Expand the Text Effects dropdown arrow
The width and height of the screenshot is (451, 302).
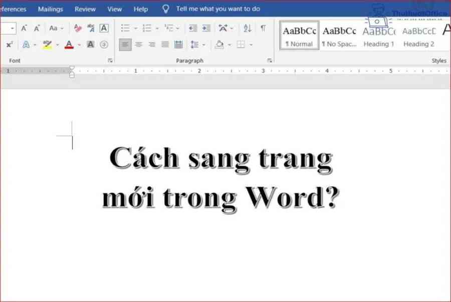point(35,45)
